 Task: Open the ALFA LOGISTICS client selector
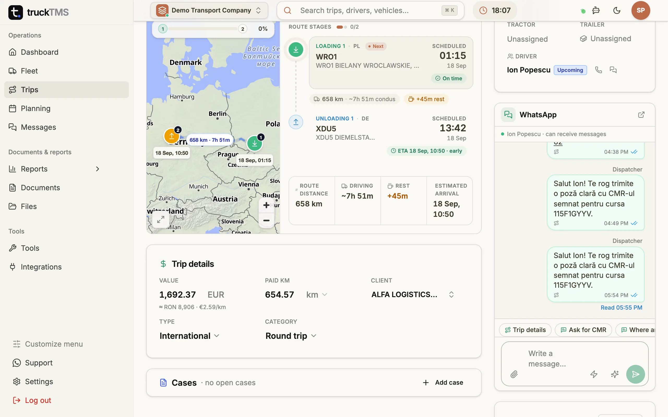point(413,295)
